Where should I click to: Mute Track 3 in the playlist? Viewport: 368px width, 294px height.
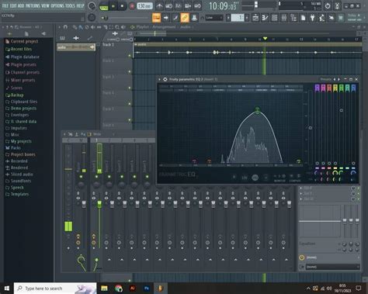pyautogui.click(x=130, y=88)
